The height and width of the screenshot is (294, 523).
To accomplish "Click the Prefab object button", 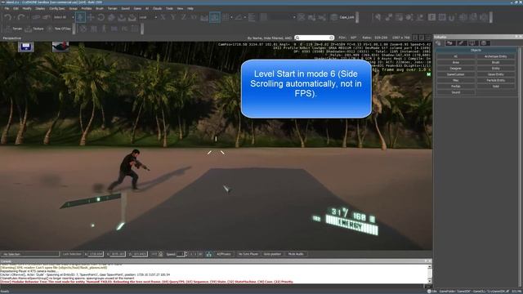I will [x=456, y=87].
